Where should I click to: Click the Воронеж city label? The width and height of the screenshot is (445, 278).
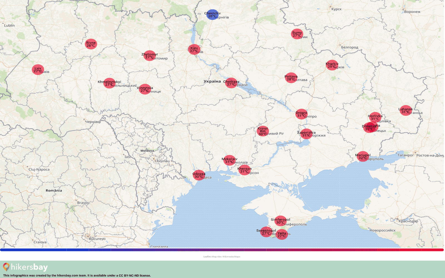pyautogui.click(x=412, y=12)
